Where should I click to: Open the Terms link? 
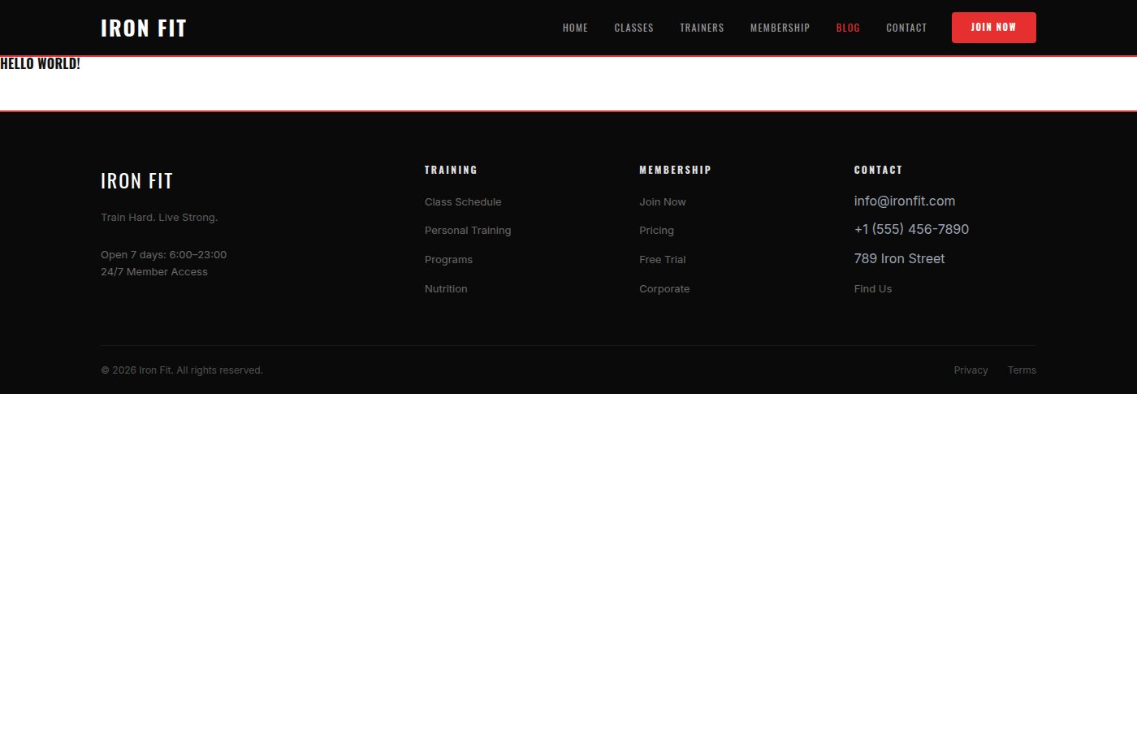click(1022, 370)
